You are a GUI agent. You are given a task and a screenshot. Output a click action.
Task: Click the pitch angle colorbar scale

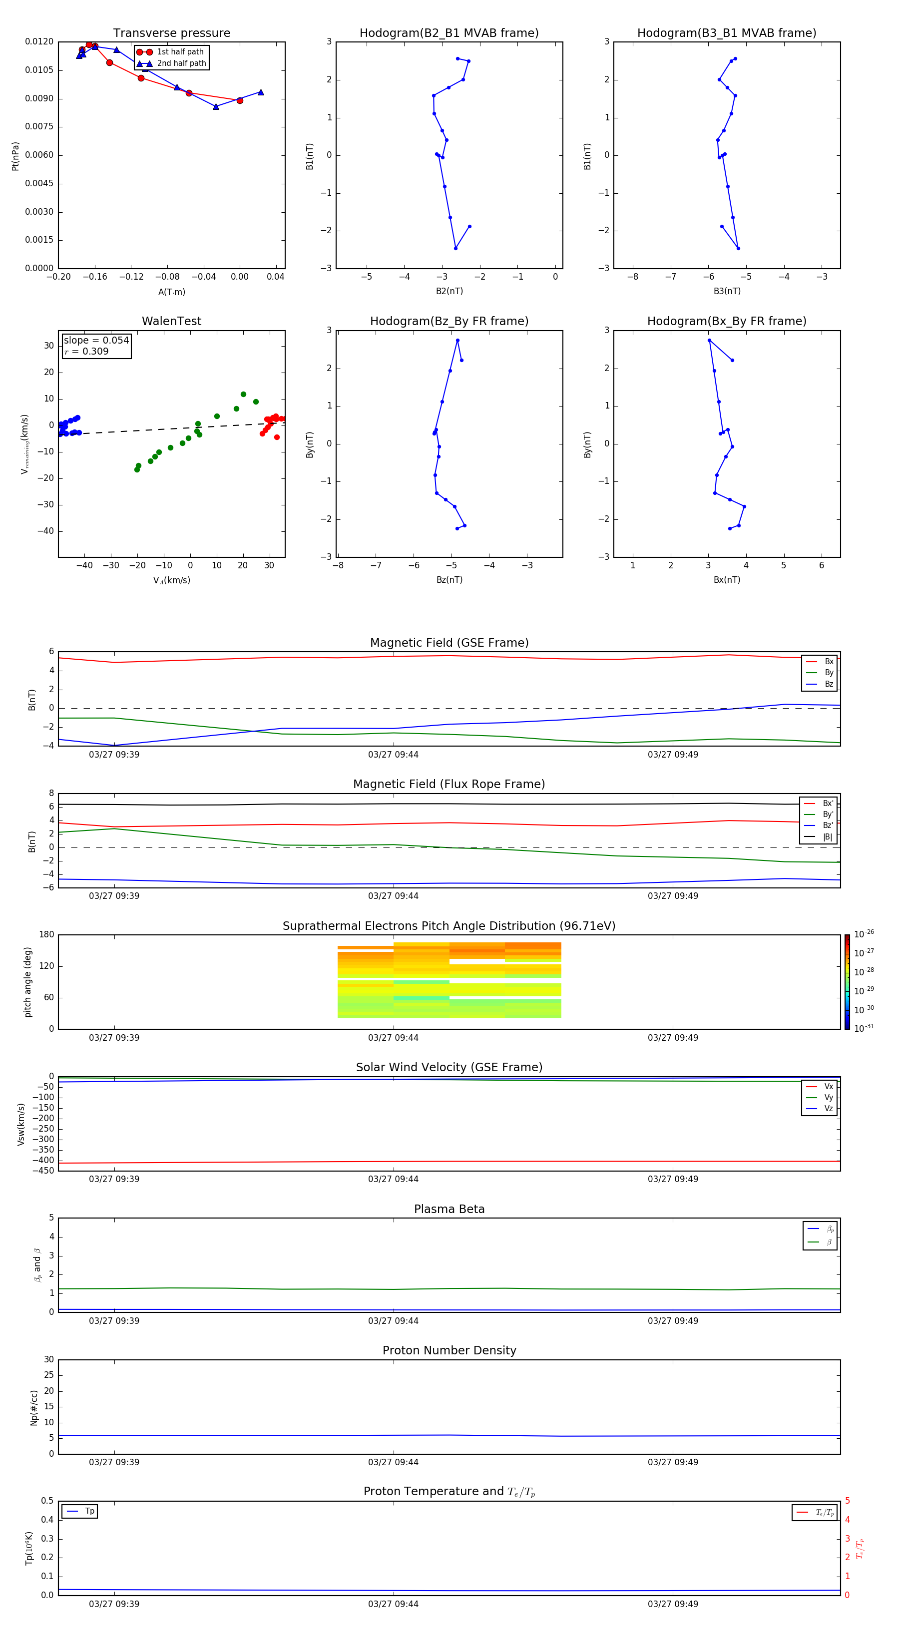[847, 982]
